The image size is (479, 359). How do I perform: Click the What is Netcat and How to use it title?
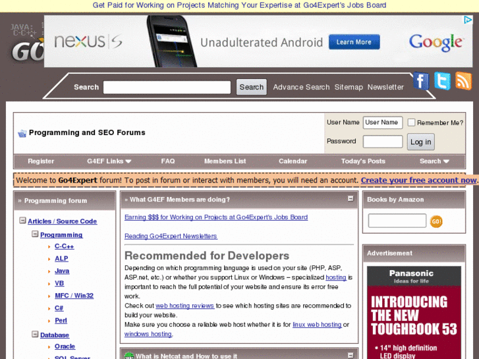[x=186, y=356]
